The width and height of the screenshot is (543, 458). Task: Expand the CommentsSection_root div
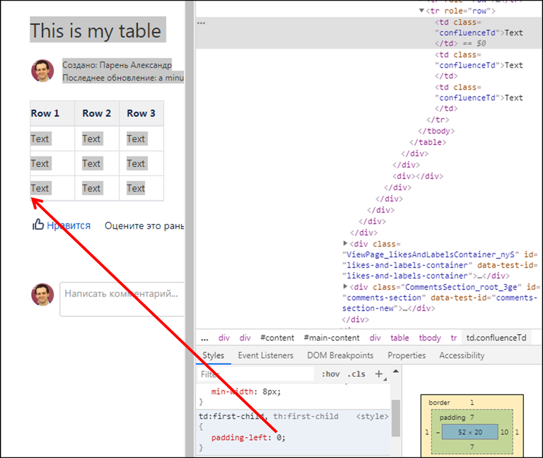tap(345, 286)
